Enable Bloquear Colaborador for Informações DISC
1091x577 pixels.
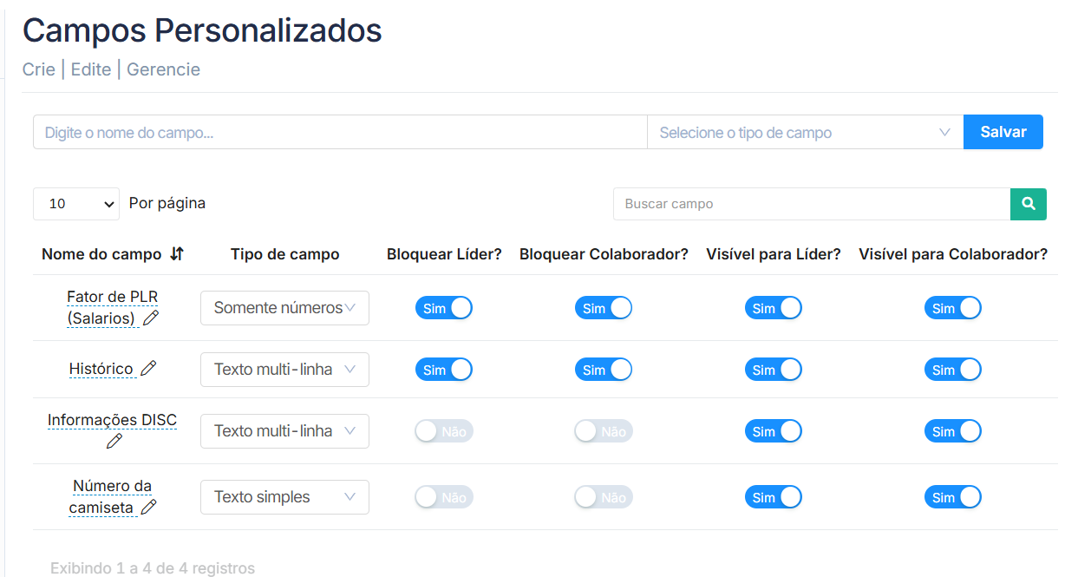(x=604, y=431)
